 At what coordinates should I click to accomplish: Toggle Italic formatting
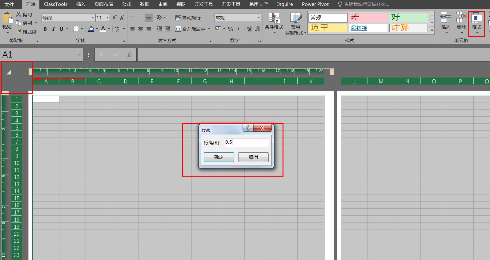click(x=53, y=29)
